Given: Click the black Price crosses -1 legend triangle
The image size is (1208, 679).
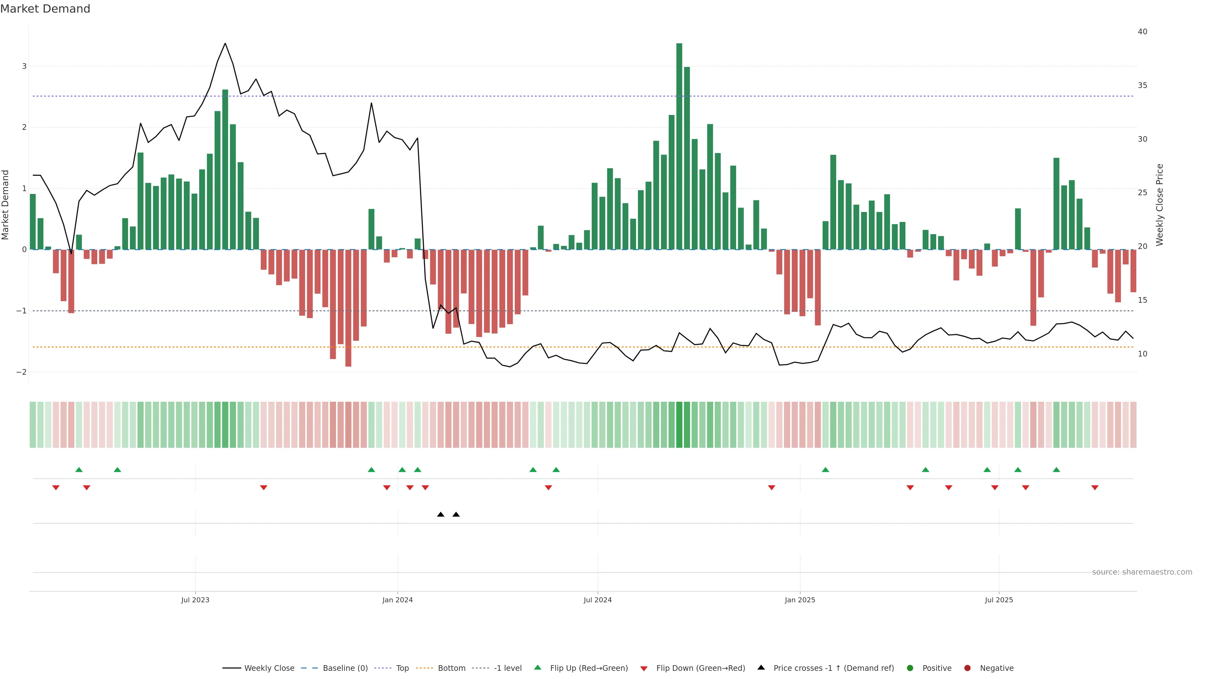Looking at the screenshot, I should tap(761, 667).
